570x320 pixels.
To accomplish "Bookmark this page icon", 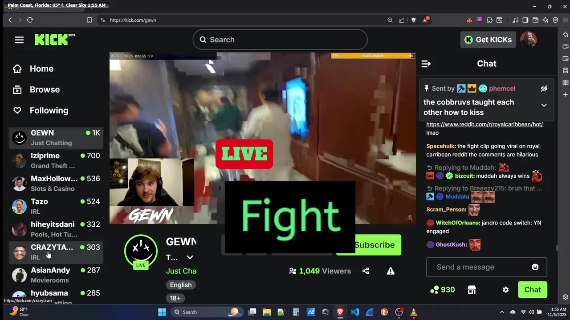I will point(90,20).
